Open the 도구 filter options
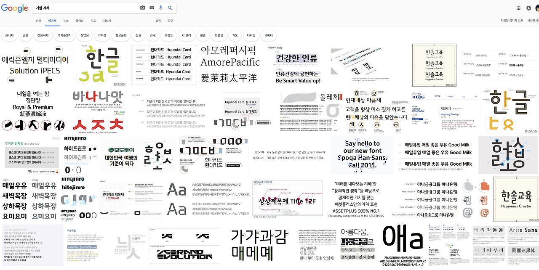539x270 pixels. [x=170, y=21]
